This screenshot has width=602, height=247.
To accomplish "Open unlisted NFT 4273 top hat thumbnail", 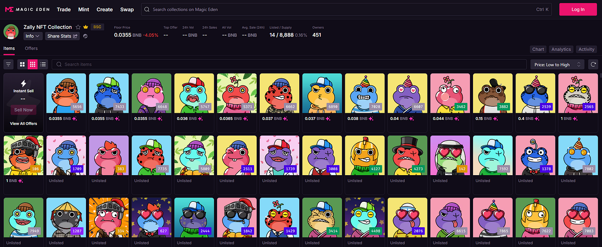I will [x=408, y=156].
